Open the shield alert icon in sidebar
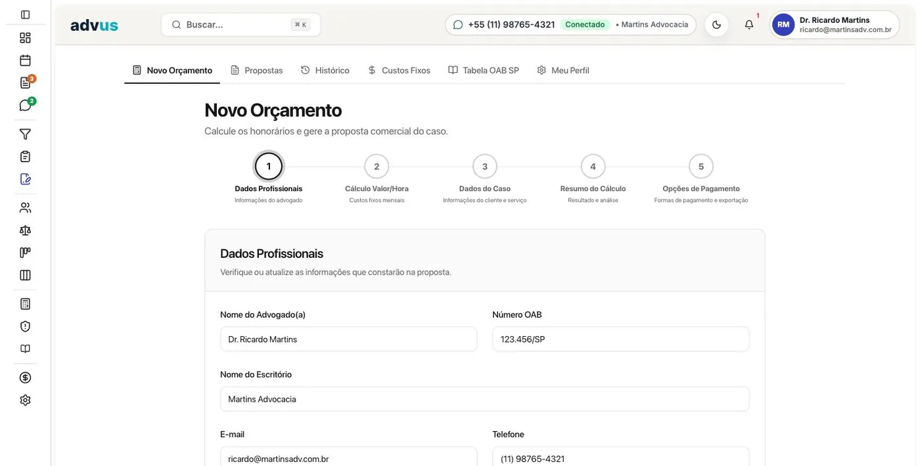 (25, 326)
